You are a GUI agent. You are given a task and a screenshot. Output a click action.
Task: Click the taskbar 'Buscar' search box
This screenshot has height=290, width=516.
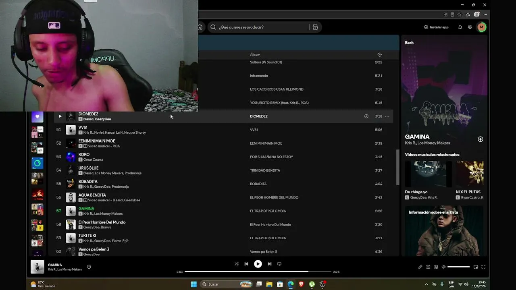(x=227, y=284)
